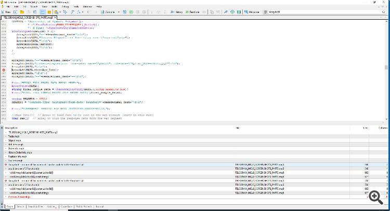Open the Debug menu
This screenshot has width=390, height=211.
pyautogui.click(x=65, y=7)
